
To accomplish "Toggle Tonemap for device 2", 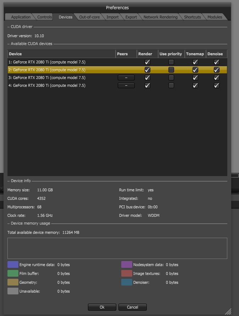I will pos(195,70).
